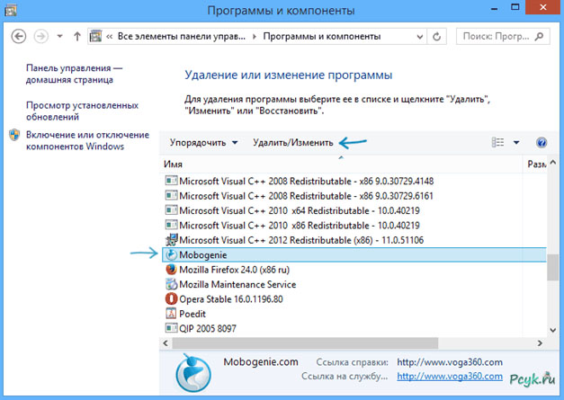Select Visual C++ 2010 x86 Redistributable row

354,226
